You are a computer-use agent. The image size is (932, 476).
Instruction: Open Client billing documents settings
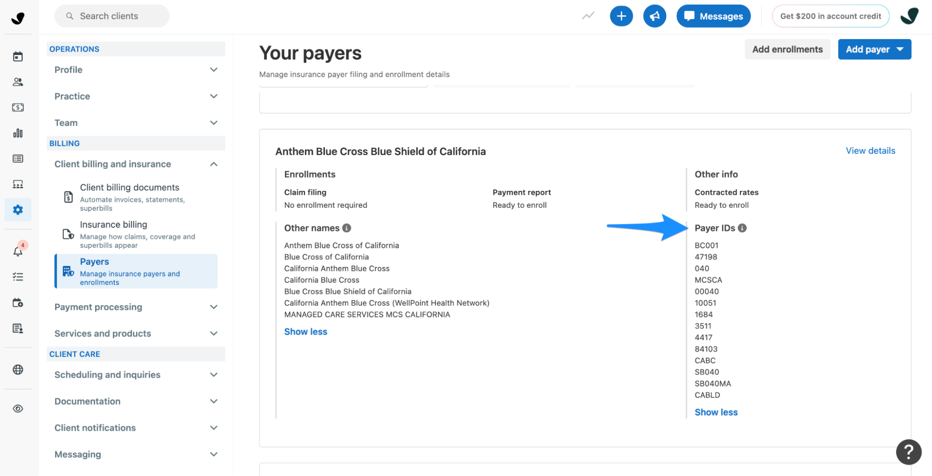(x=136, y=197)
